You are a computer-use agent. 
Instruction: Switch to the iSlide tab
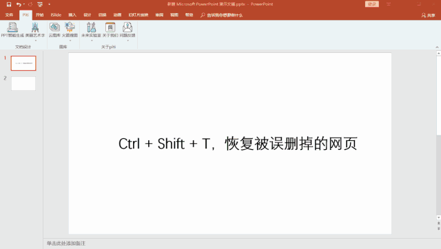click(56, 15)
